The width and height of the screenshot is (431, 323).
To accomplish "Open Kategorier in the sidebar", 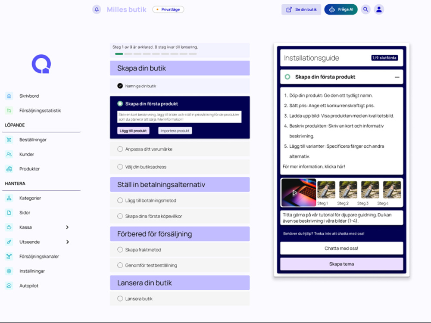I will [x=30, y=198].
